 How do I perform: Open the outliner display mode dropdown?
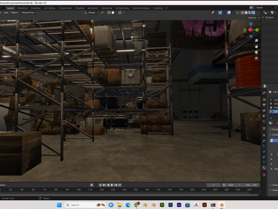pyautogui.click(x=266, y=13)
